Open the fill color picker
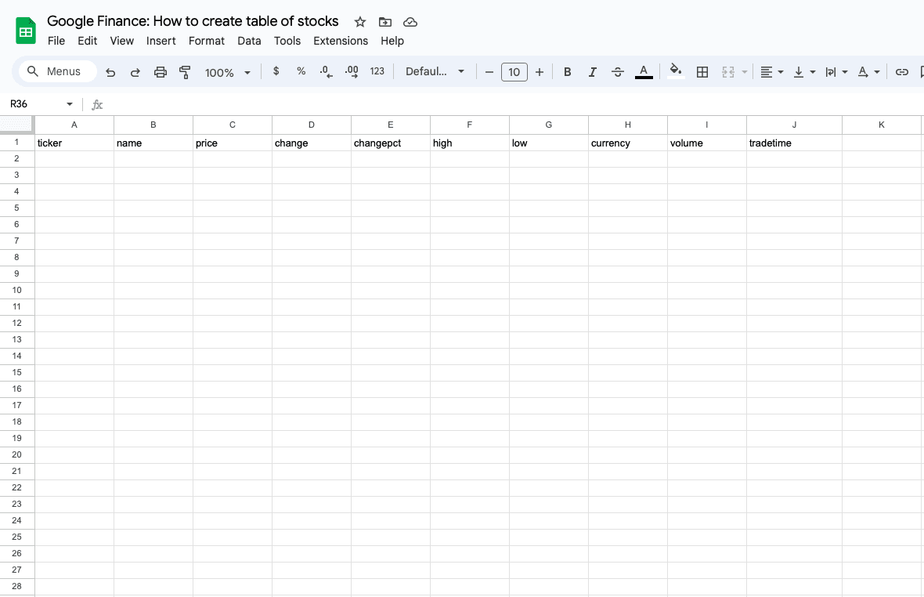The width and height of the screenshot is (924, 597). [x=675, y=71]
